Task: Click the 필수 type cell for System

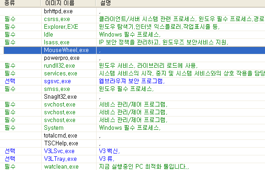Action: click(10, 128)
